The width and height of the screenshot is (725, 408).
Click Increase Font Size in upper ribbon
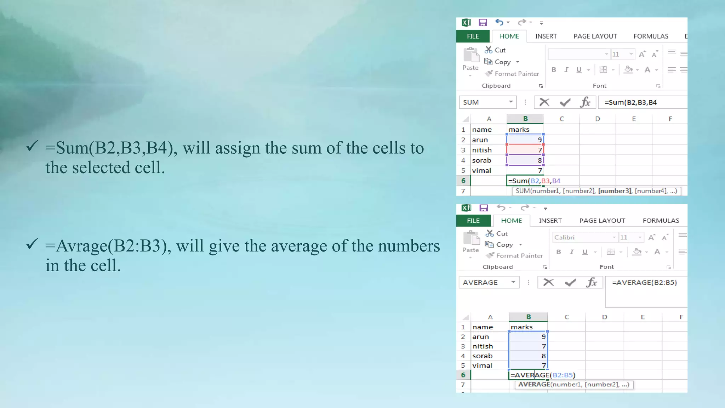click(x=642, y=54)
